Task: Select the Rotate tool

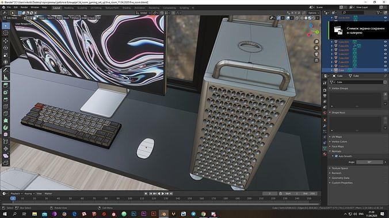Action: coord(6,48)
